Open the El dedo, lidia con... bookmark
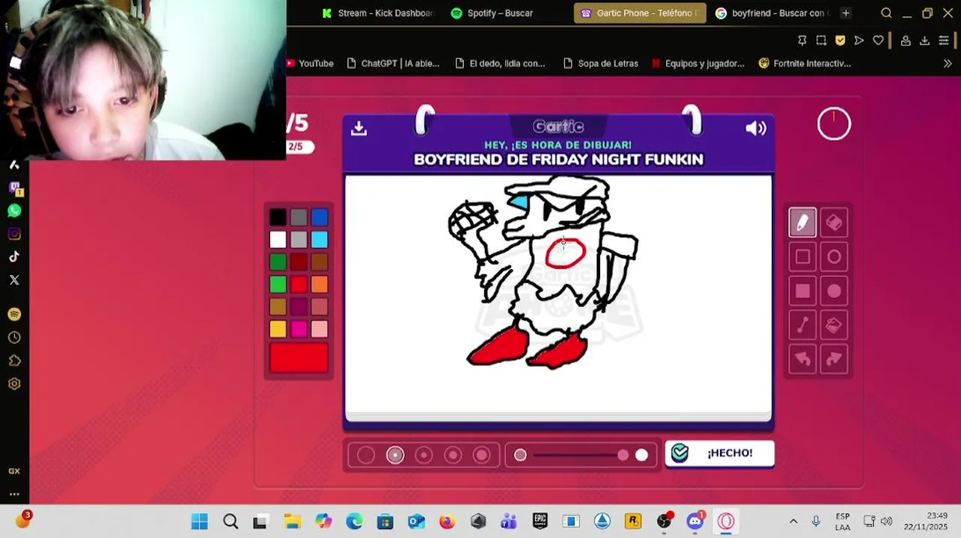The image size is (961, 538). (499, 64)
